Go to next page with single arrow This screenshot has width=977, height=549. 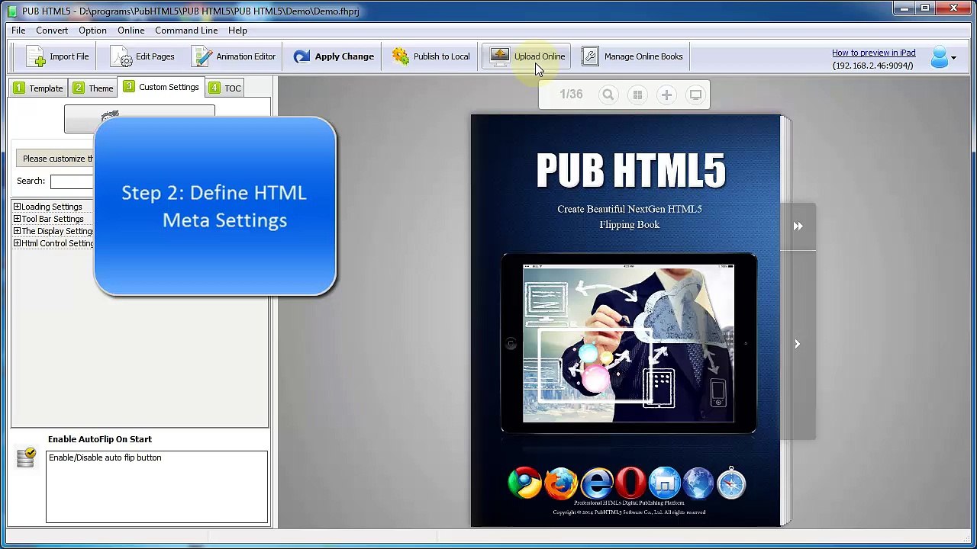[798, 344]
